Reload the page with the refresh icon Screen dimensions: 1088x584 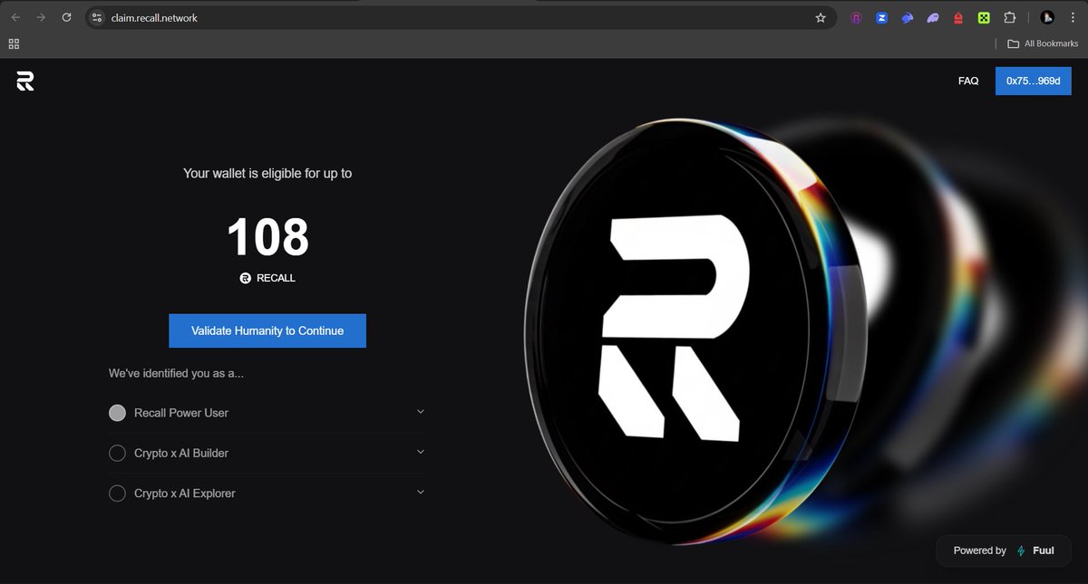pos(66,17)
